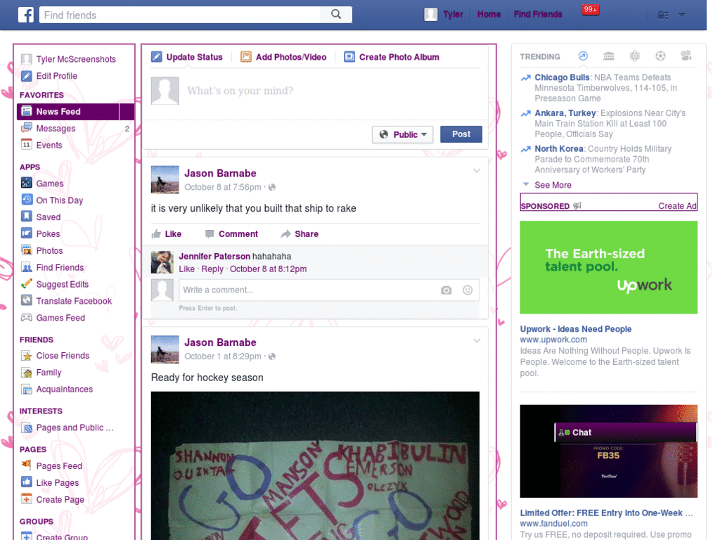
Task: Select the Update Status tab
Action: (187, 57)
